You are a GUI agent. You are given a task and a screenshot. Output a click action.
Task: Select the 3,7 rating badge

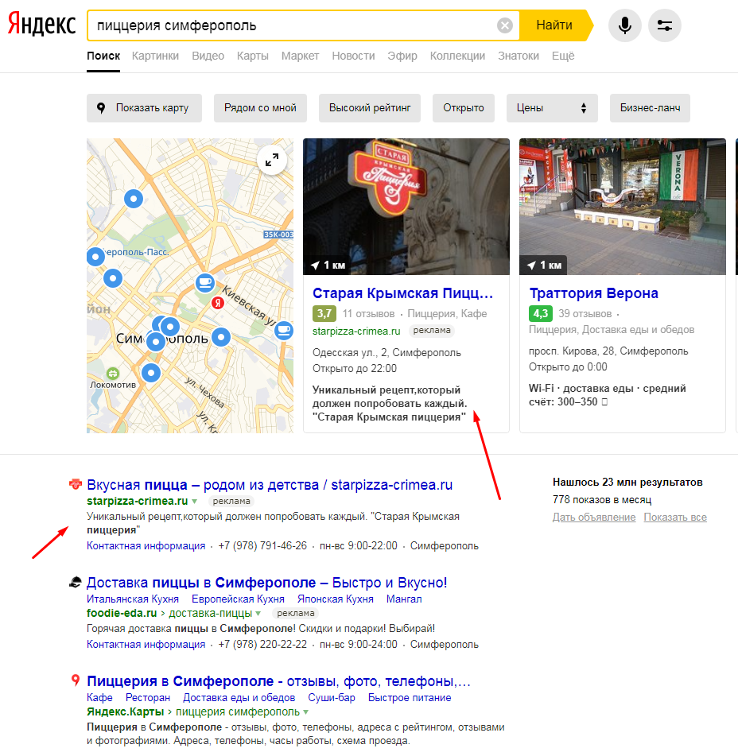pyautogui.click(x=324, y=314)
